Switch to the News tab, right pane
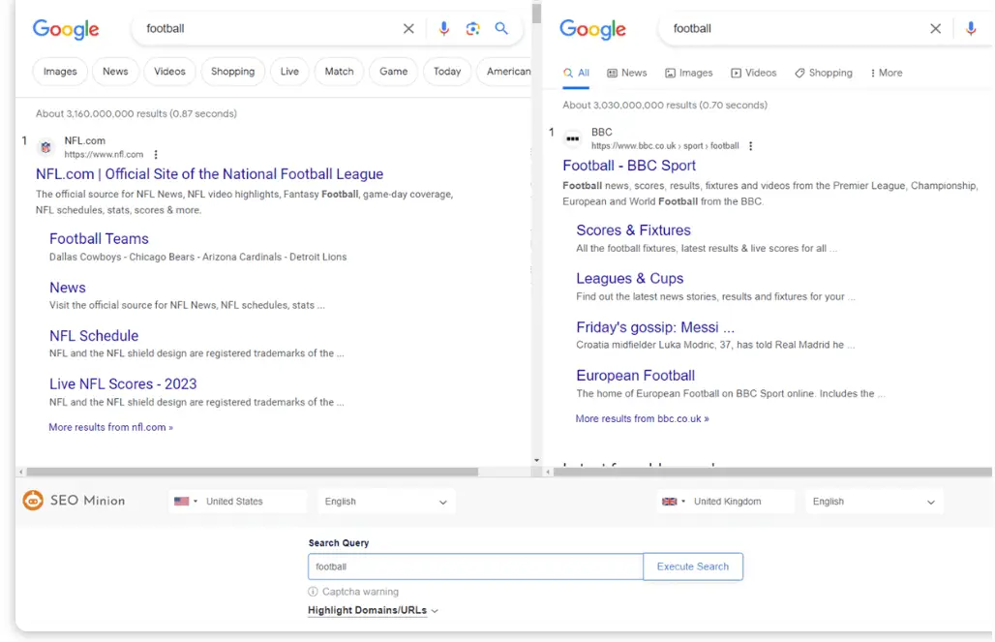The width and height of the screenshot is (995, 642). pyautogui.click(x=627, y=73)
